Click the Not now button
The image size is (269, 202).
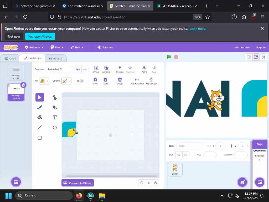[14, 36]
